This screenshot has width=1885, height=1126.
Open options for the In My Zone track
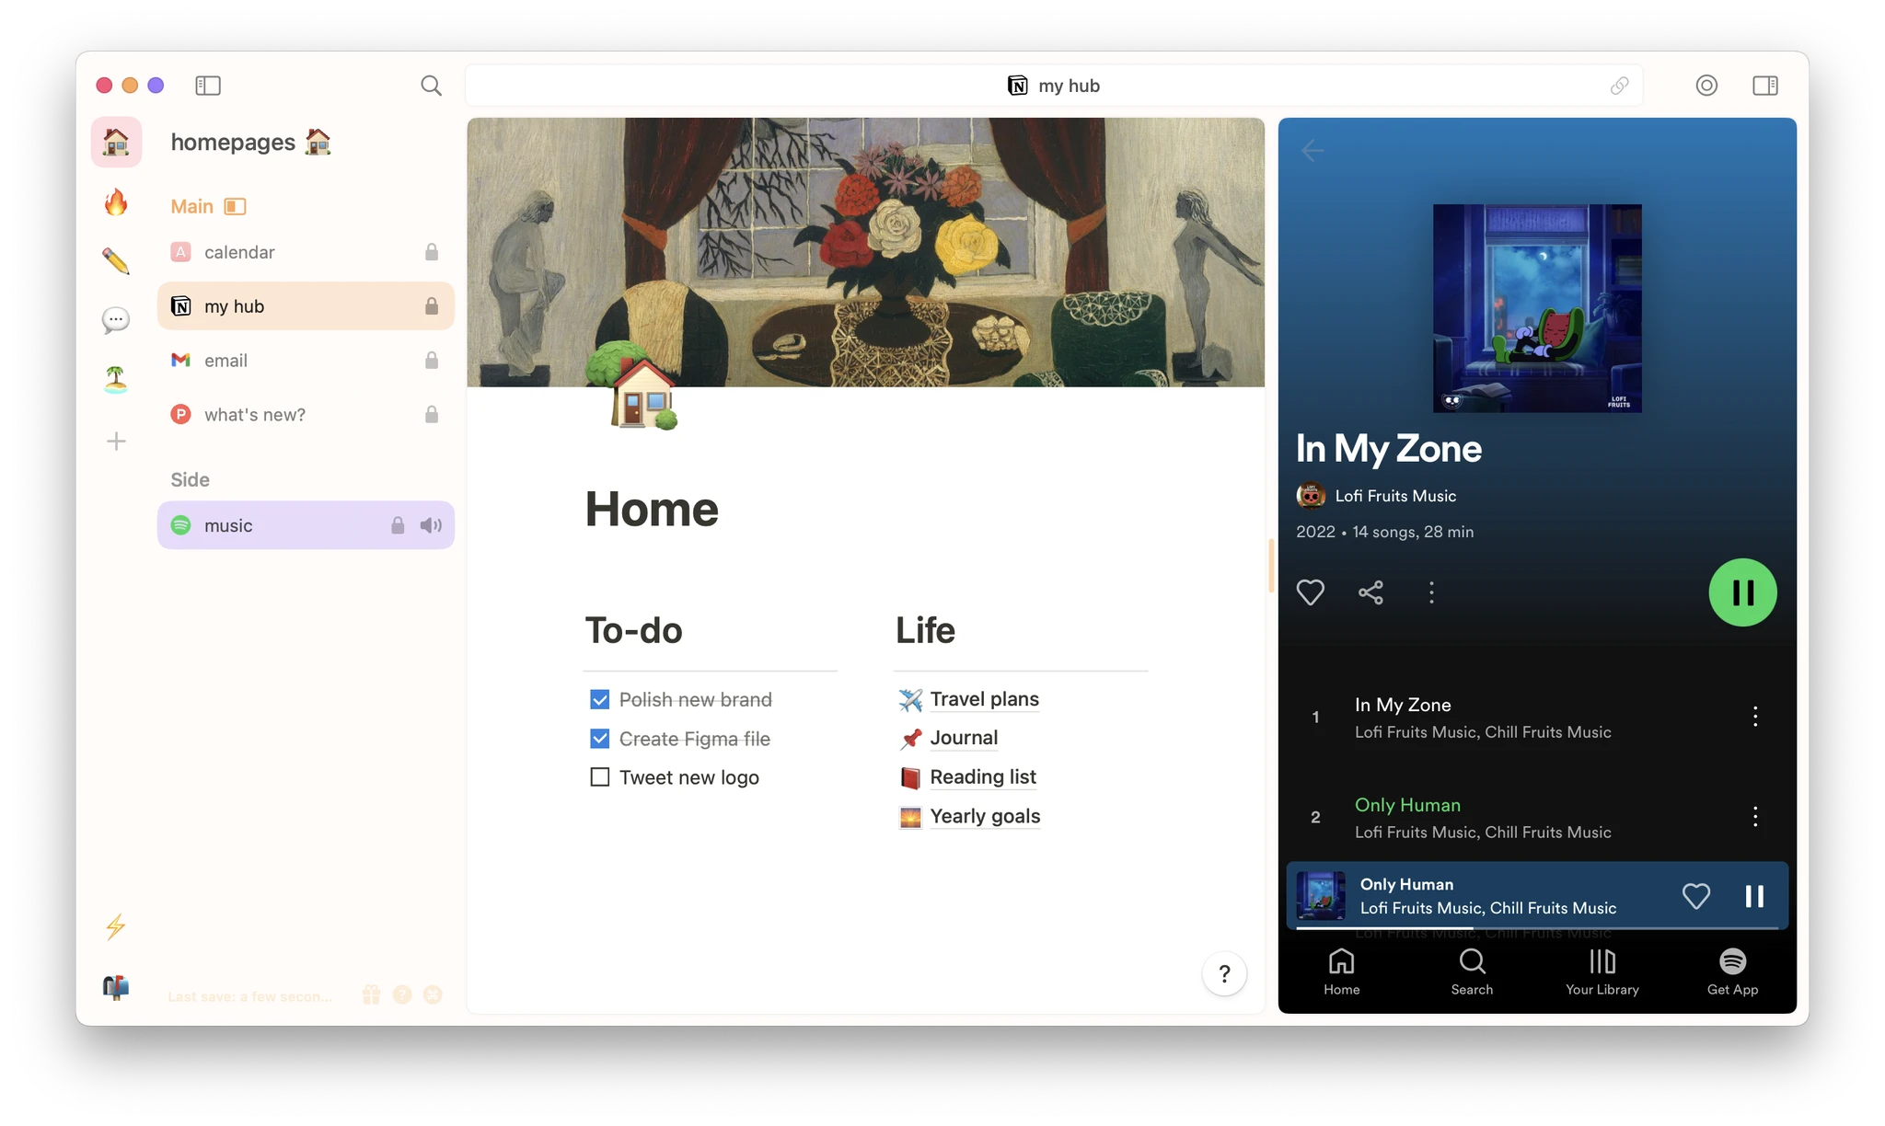coord(1755,717)
